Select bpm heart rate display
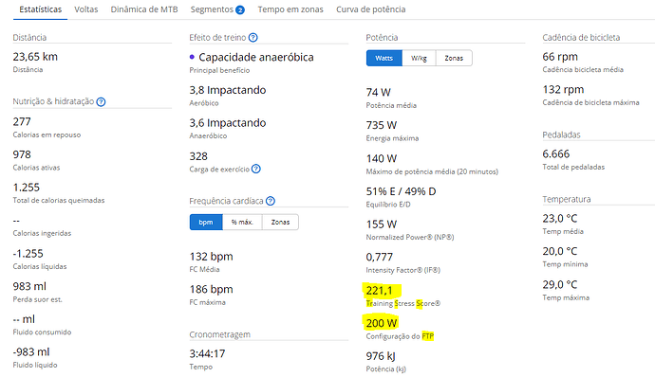This screenshot has width=655, height=377. click(206, 223)
